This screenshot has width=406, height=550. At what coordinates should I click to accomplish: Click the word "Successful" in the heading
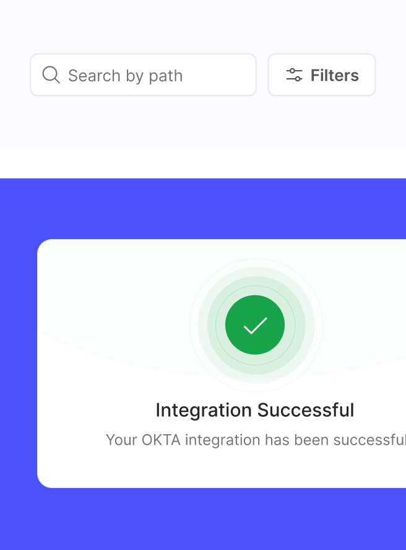click(306, 410)
